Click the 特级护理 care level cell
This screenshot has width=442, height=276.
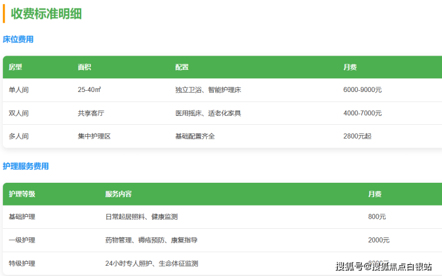point(22,263)
